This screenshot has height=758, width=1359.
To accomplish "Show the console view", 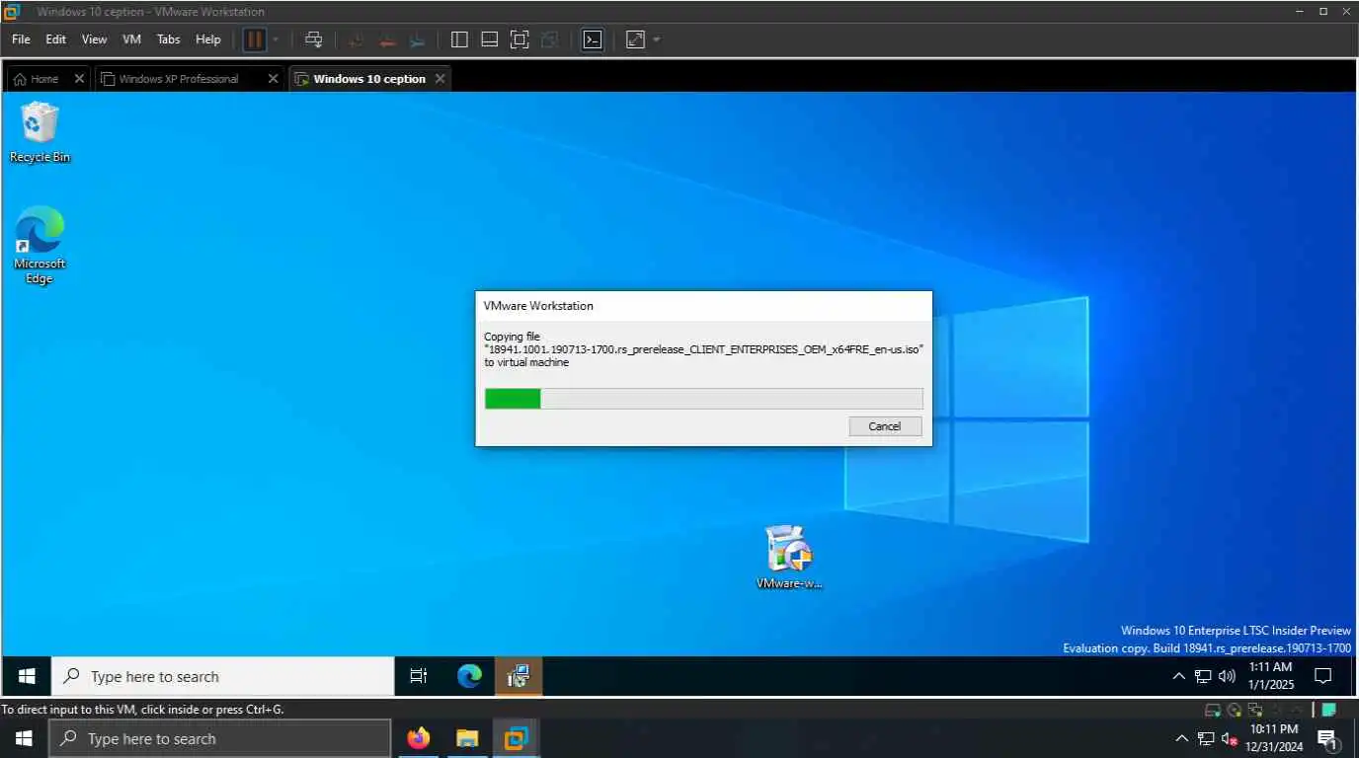I will [592, 39].
